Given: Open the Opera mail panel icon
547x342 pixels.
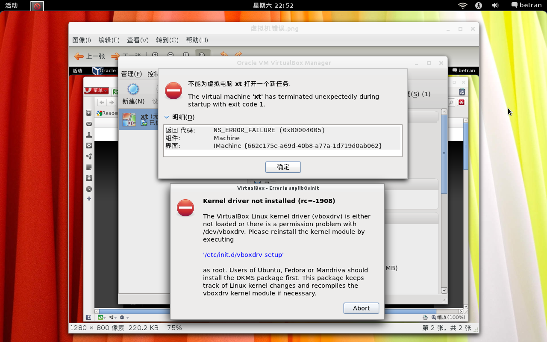Looking at the screenshot, I should [x=89, y=124].
